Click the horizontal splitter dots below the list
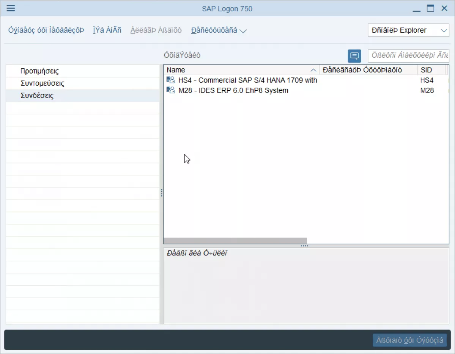 point(304,246)
